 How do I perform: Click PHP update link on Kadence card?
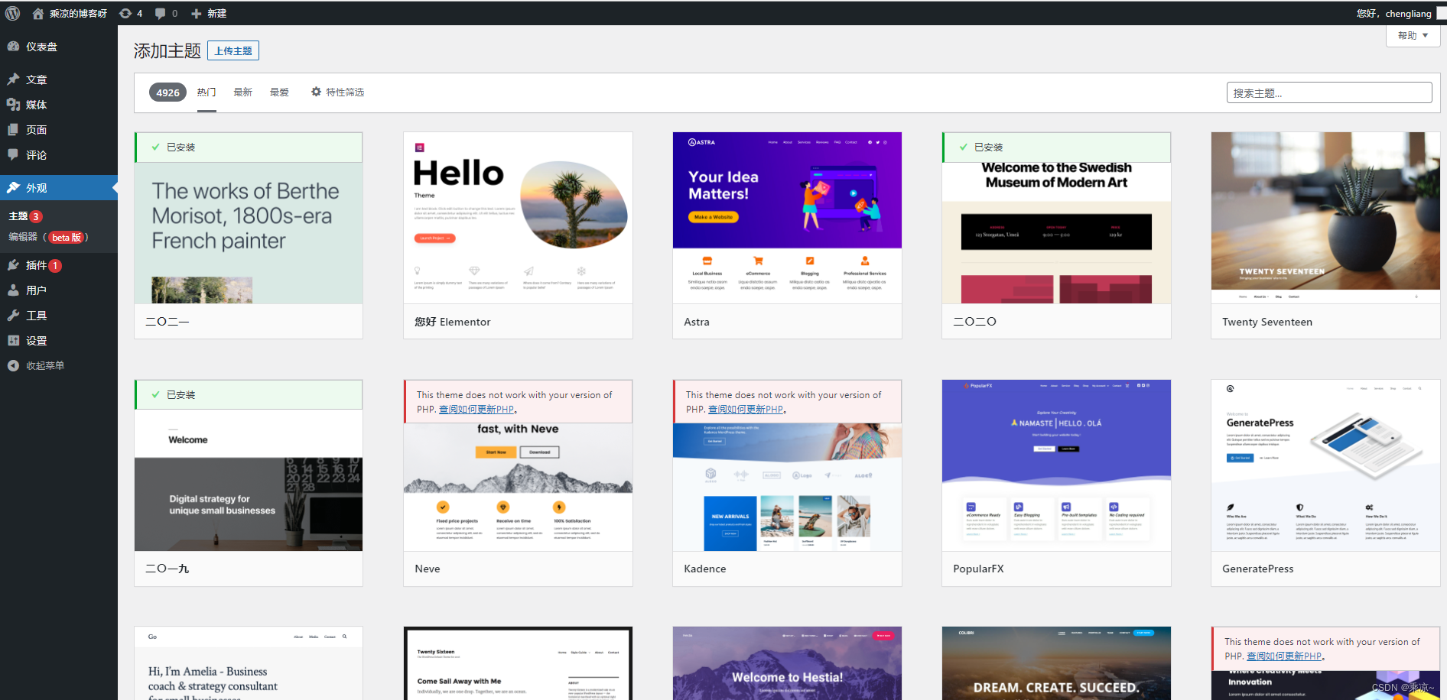click(x=746, y=410)
